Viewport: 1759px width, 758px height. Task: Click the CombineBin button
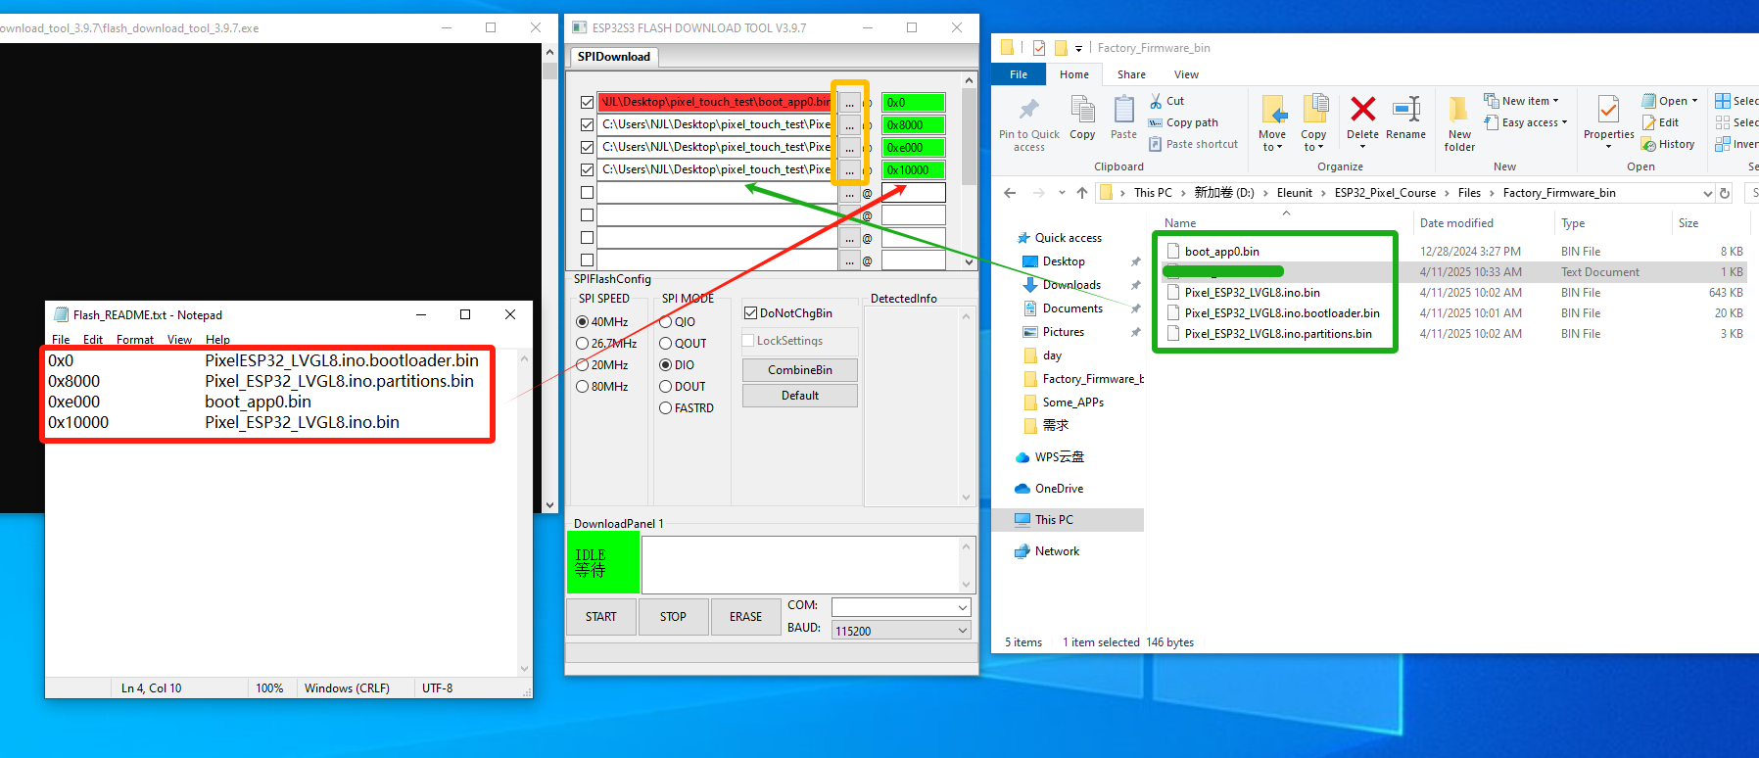pyautogui.click(x=800, y=370)
